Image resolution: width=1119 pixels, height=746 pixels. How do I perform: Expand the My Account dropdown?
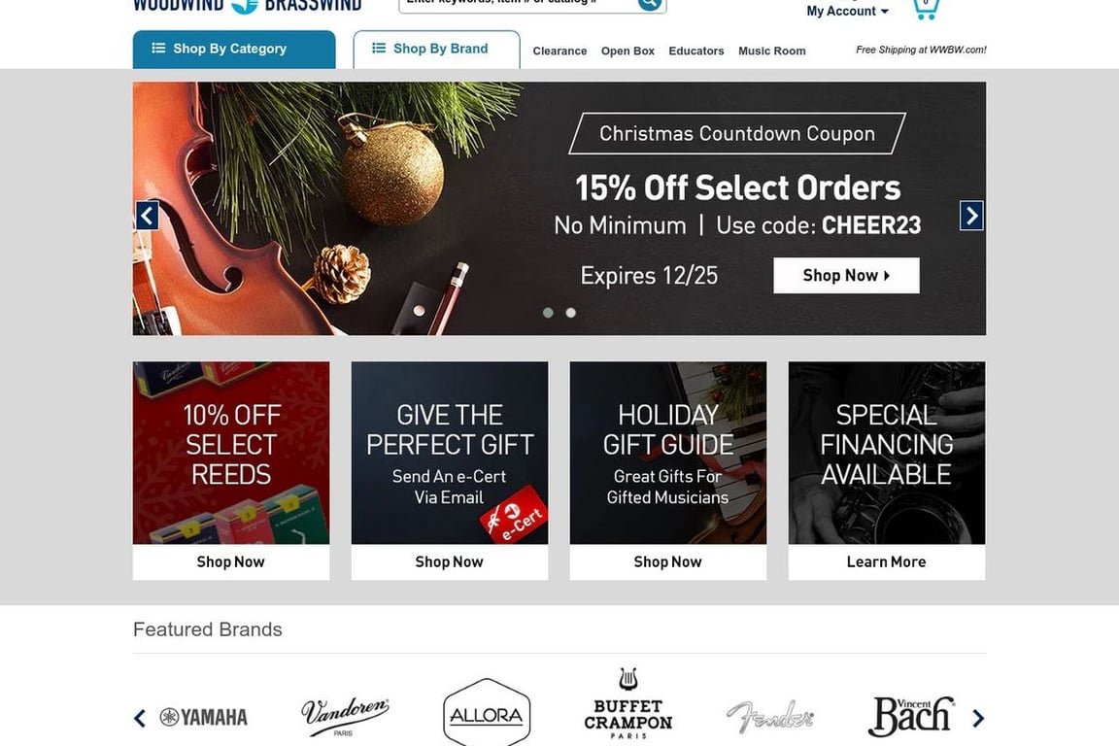pos(847,12)
